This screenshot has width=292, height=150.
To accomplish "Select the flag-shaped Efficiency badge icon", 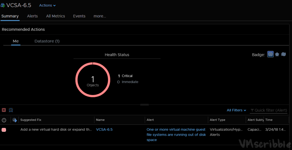I will (x=283, y=54).
